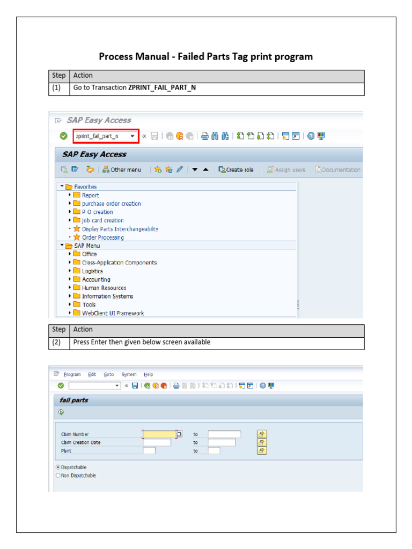
Task: Click the Delete Favorites star icon
Action: pyautogui.click(x=169, y=170)
